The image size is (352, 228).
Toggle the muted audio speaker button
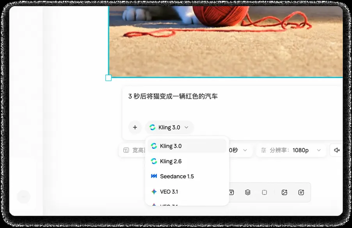click(x=336, y=150)
